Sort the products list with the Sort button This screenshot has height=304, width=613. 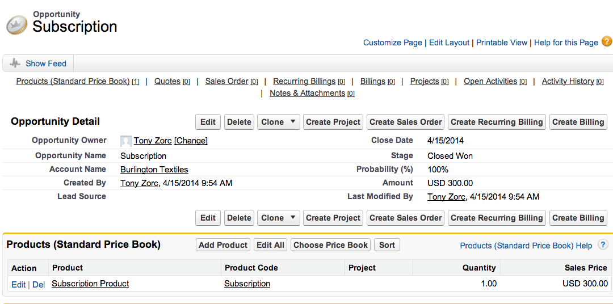click(x=387, y=245)
